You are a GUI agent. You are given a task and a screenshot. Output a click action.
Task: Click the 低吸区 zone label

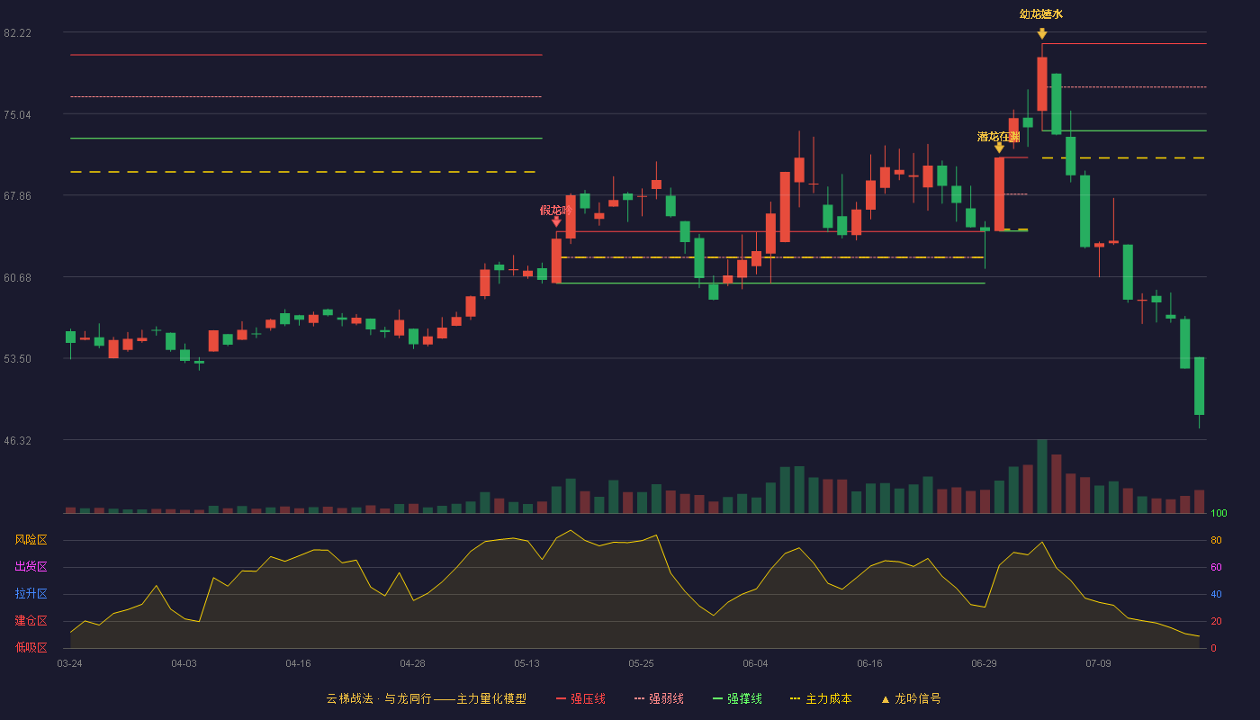pos(31,647)
